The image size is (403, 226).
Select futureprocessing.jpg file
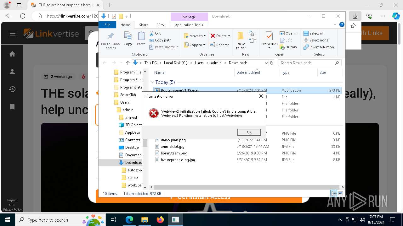178,160
